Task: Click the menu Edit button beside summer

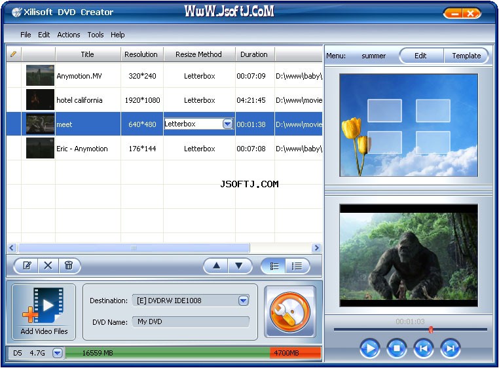Action: (x=420, y=56)
